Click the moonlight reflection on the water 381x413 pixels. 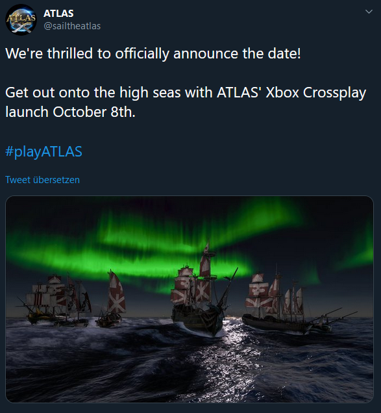click(229, 364)
